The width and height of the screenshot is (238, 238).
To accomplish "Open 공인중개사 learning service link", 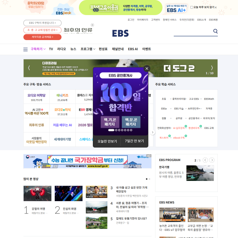I will (194, 118).
